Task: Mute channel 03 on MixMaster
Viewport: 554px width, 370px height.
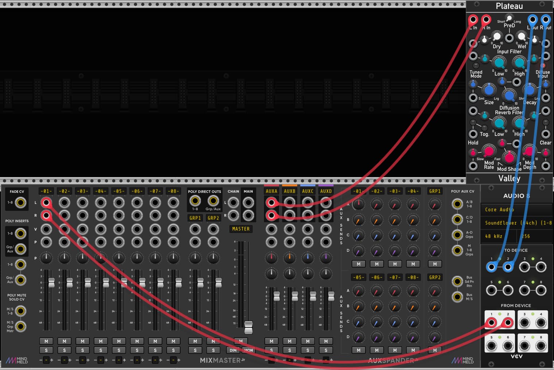Action: pyautogui.click(x=82, y=341)
